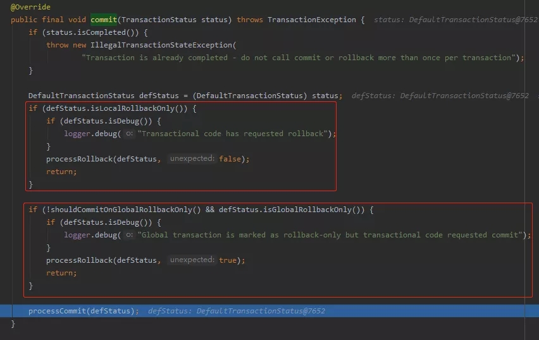Click the "Global transaction is marked as rollback-only" string

pyautogui.click(x=330, y=235)
